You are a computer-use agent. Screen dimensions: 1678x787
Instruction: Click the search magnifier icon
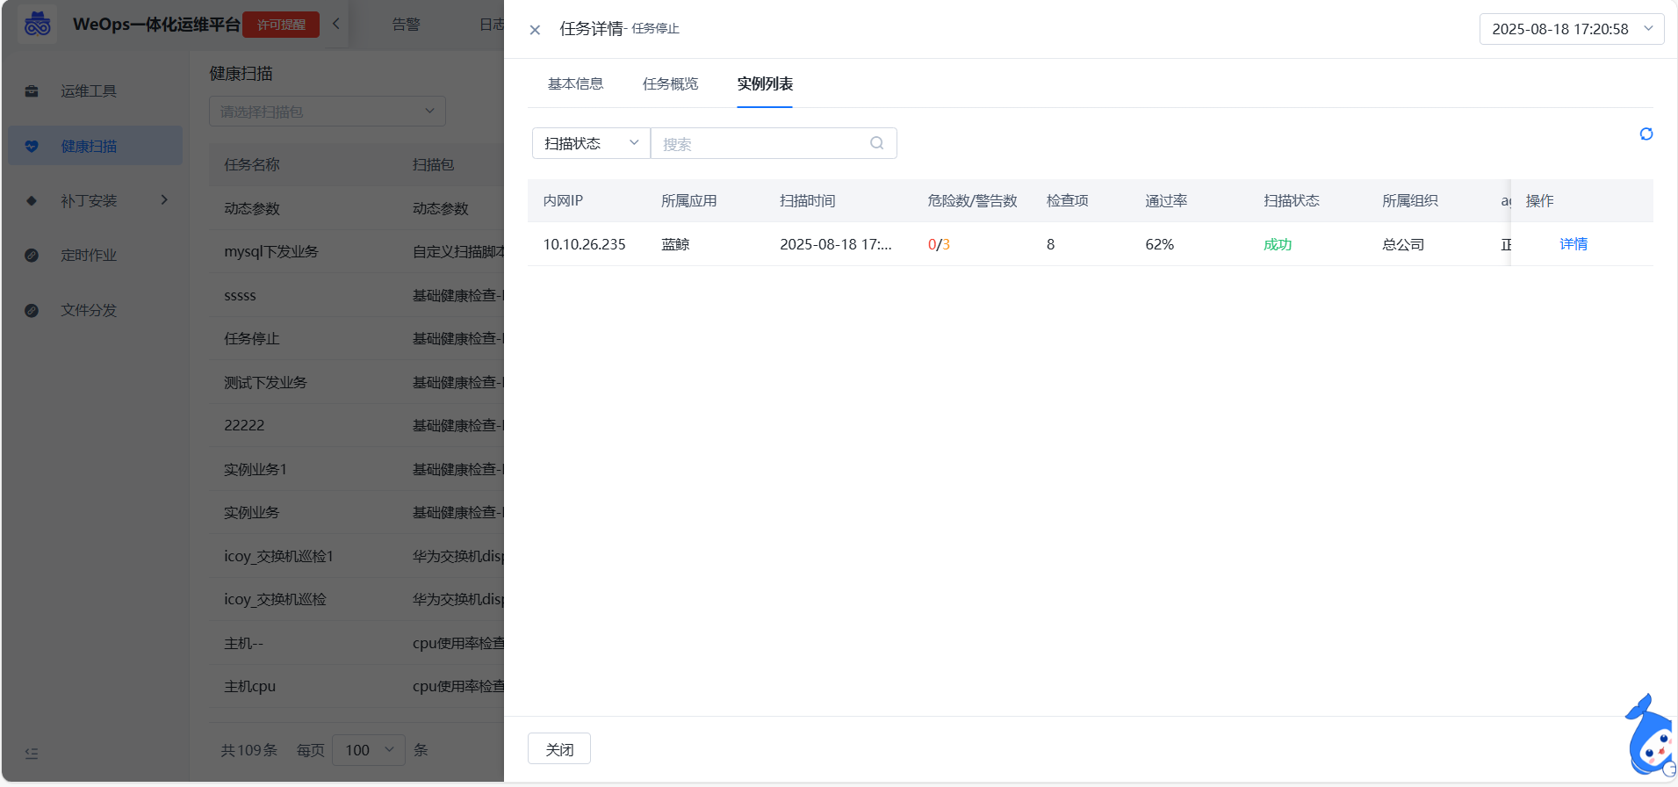pos(876,143)
